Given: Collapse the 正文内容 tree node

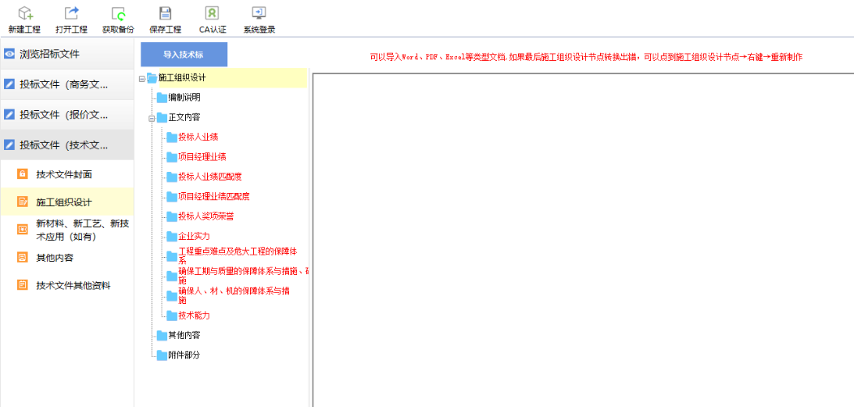Looking at the screenshot, I should 152,118.
